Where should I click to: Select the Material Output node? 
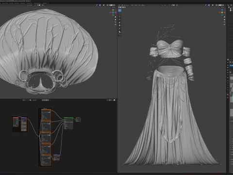click(x=78, y=120)
